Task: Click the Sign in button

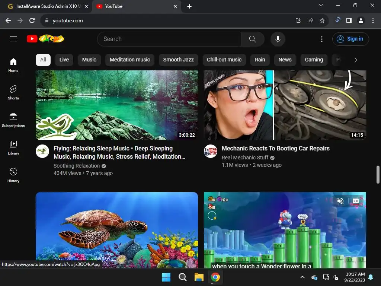Action: click(350, 39)
